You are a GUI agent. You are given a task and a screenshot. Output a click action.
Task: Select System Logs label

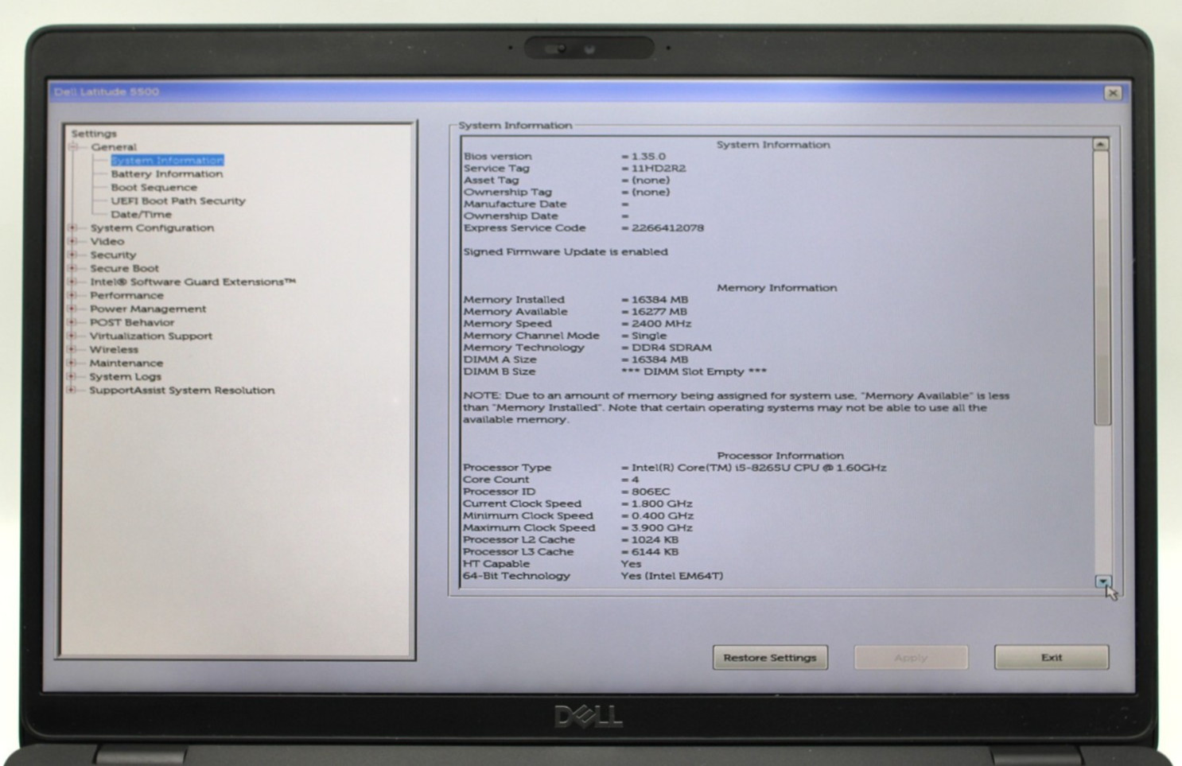(126, 377)
